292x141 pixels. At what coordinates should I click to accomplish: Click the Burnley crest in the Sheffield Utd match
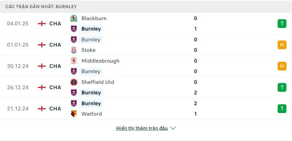(x=74, y=93)
